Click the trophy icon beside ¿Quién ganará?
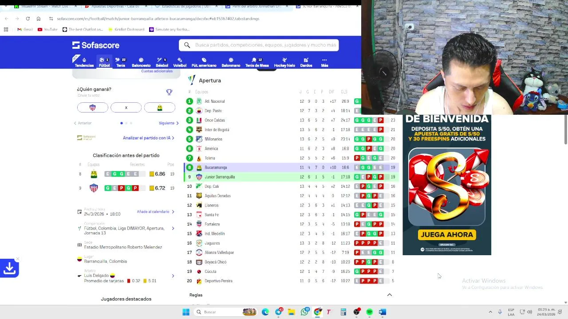Image resolution: width=568 pixels, height=319 pixels. coord(169,92)
